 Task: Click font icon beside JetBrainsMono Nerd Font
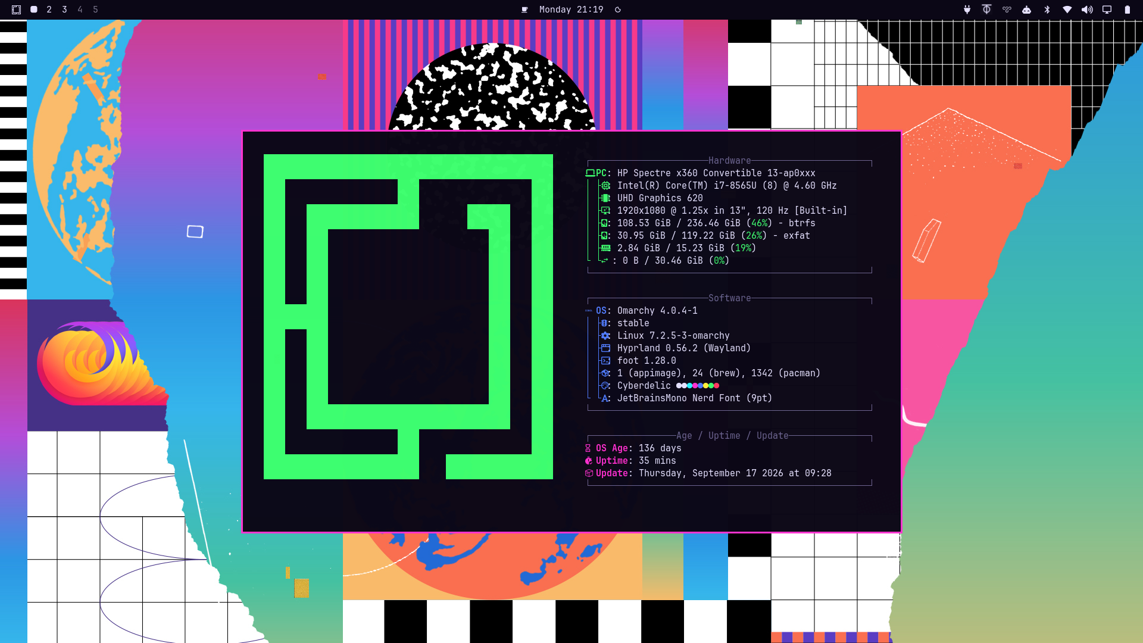click(x=605, y=398)
